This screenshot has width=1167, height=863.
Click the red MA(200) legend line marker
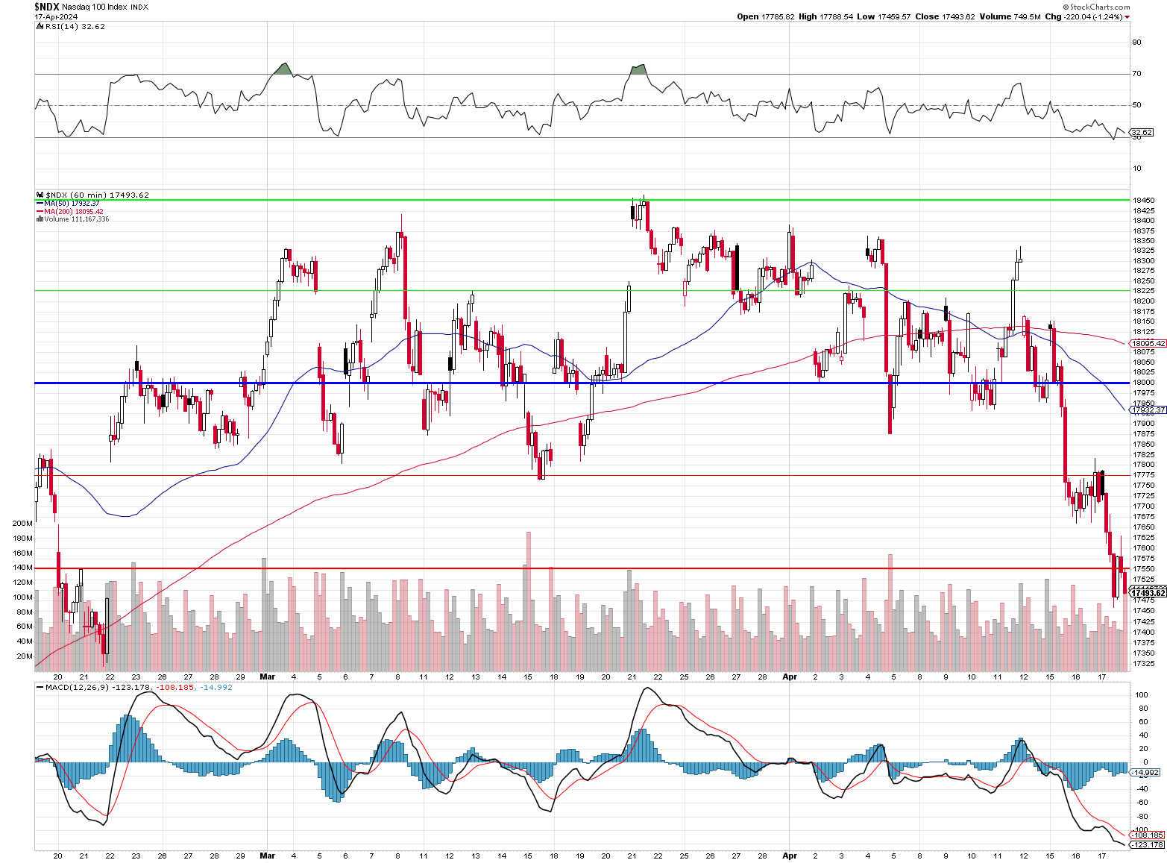(40, 212)
